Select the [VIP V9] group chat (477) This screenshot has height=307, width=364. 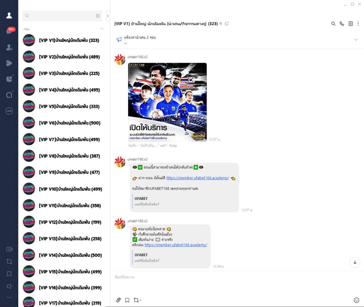click(x=64, y=172)
